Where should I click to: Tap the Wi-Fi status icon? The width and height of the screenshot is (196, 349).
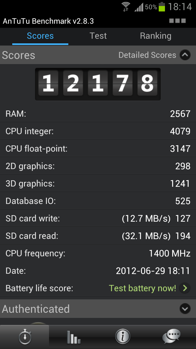[x=126, y=7]
